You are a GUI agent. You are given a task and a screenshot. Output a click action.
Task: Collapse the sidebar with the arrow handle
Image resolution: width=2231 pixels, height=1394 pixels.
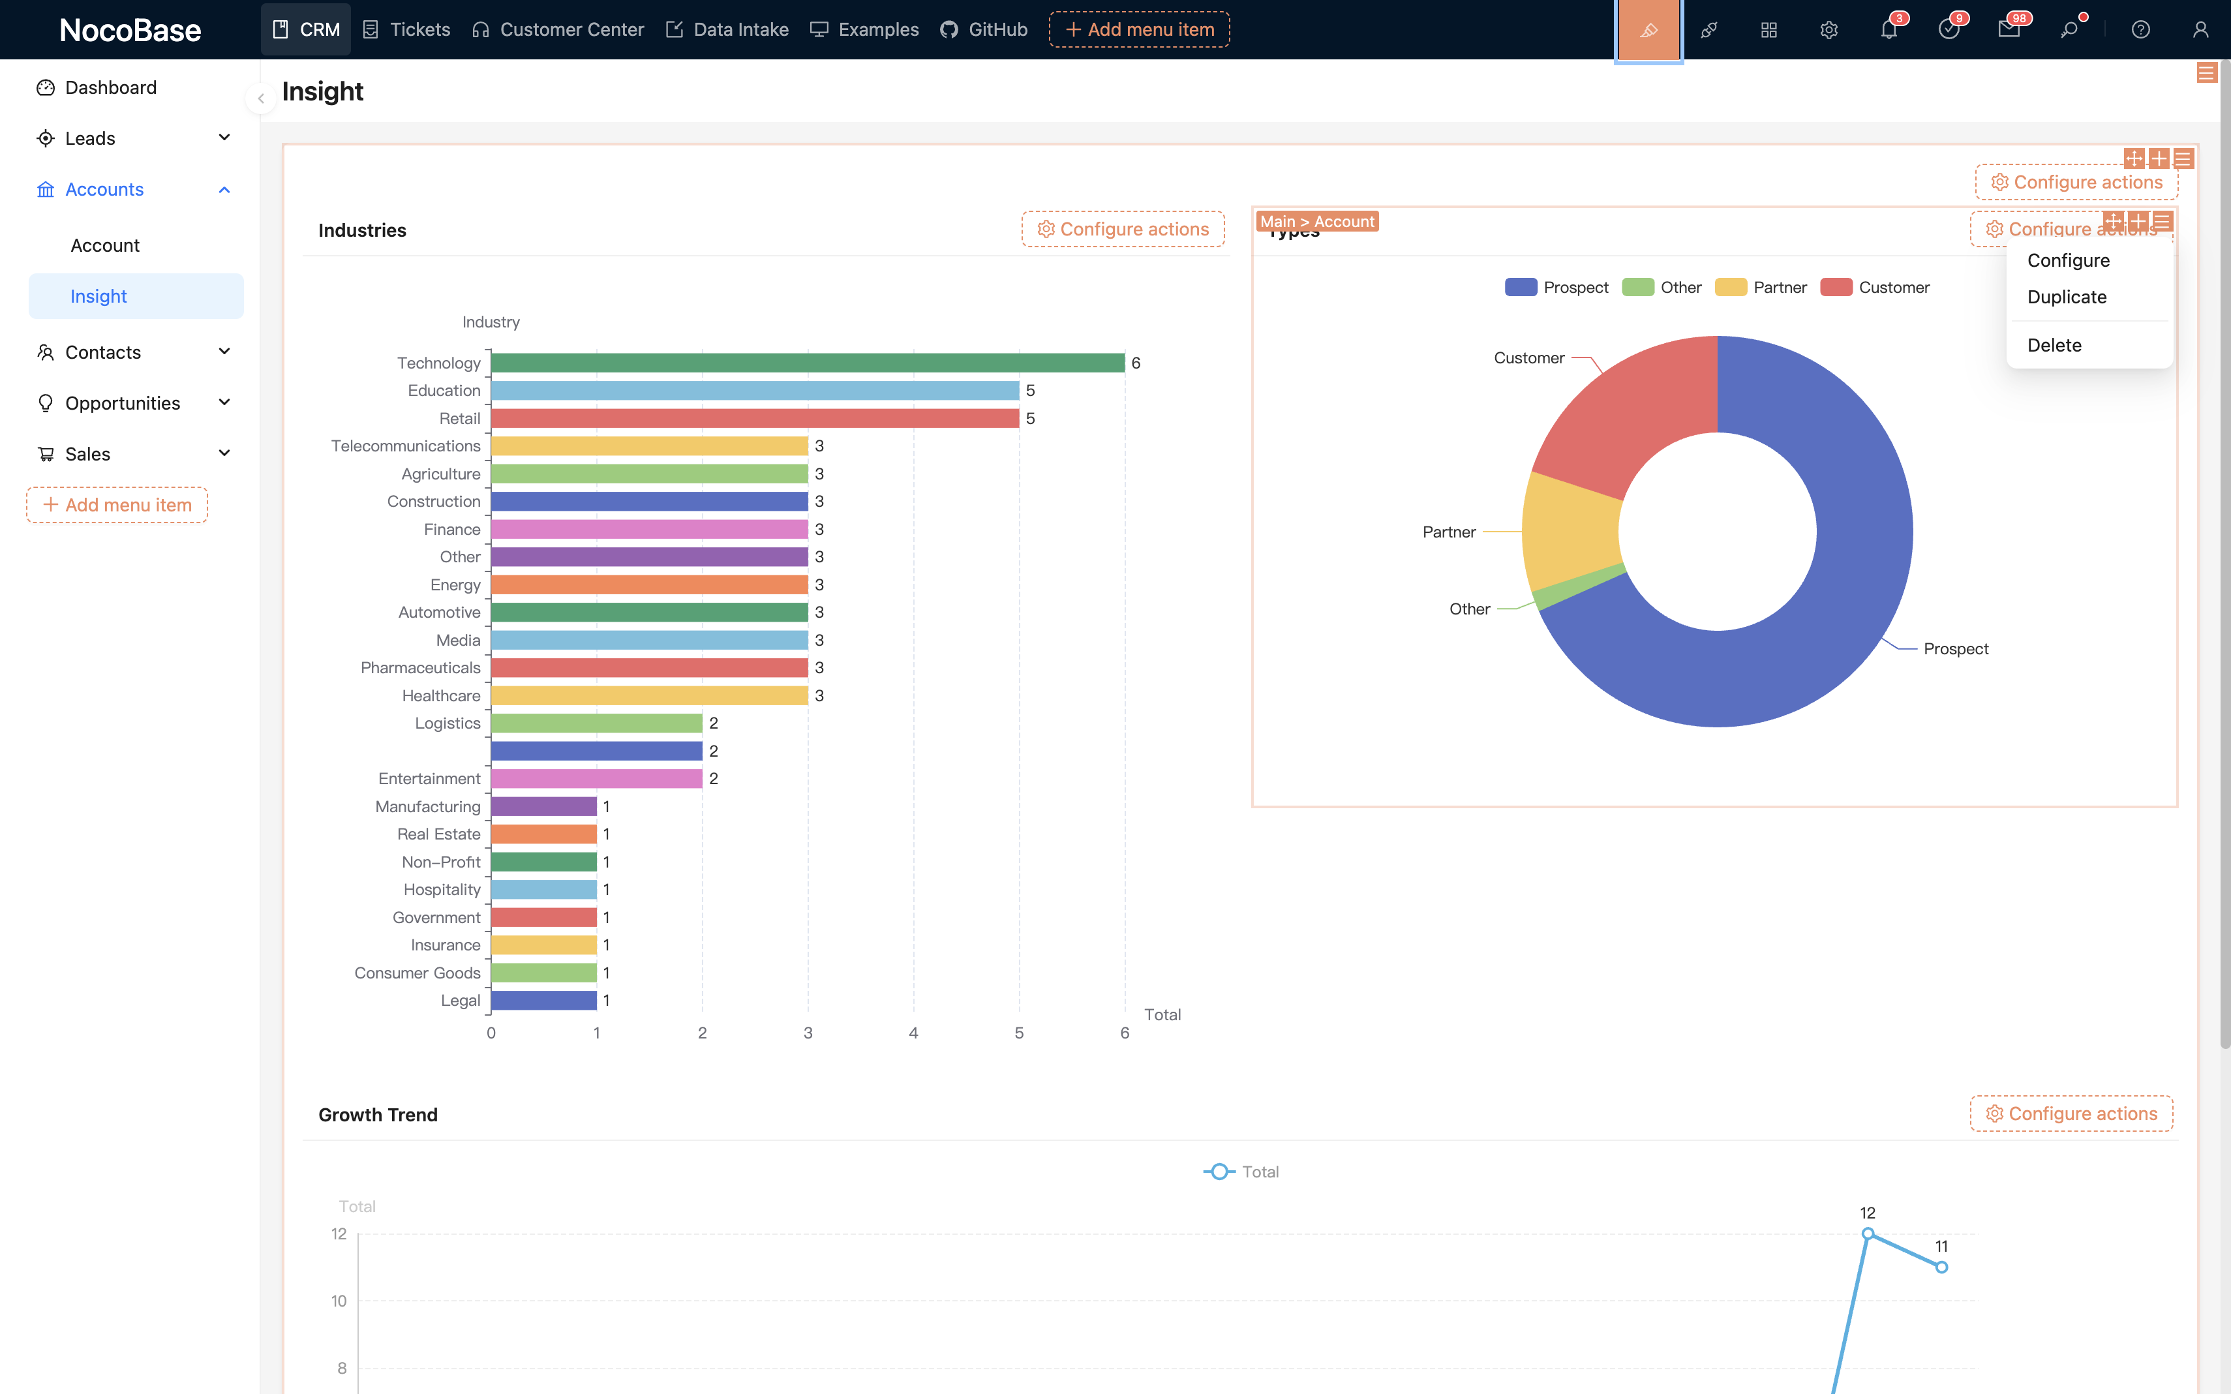click(261, 98)
